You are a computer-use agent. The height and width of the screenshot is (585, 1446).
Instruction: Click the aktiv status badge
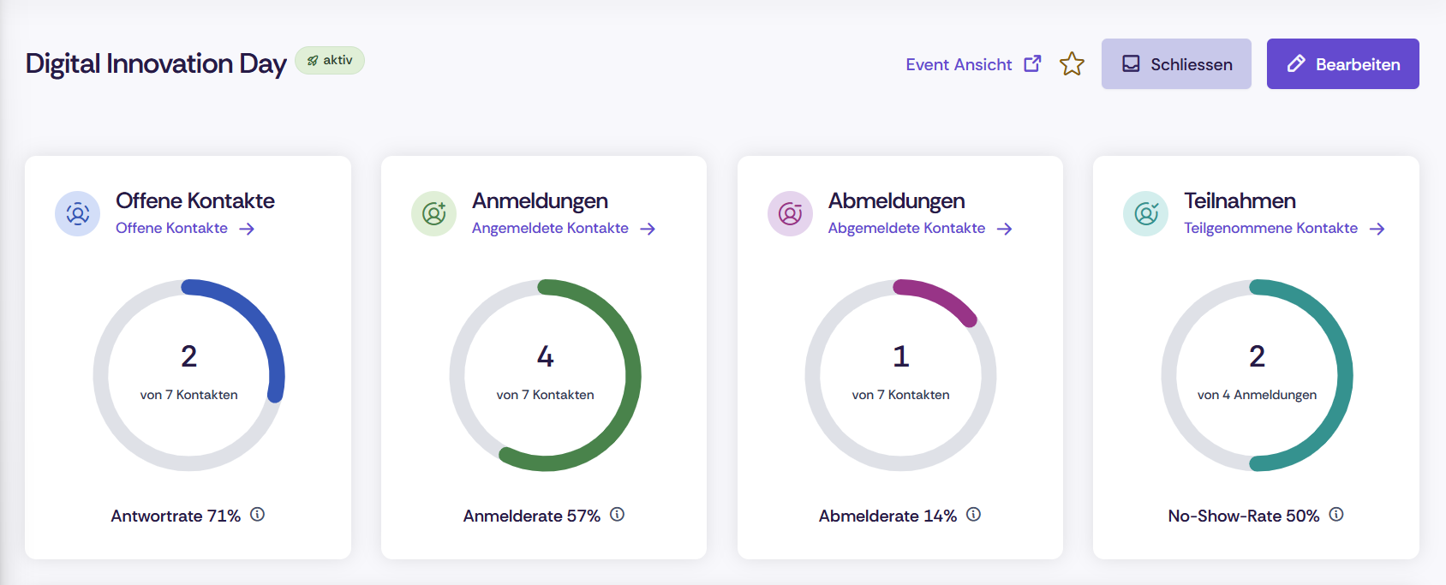pos(330,60)
